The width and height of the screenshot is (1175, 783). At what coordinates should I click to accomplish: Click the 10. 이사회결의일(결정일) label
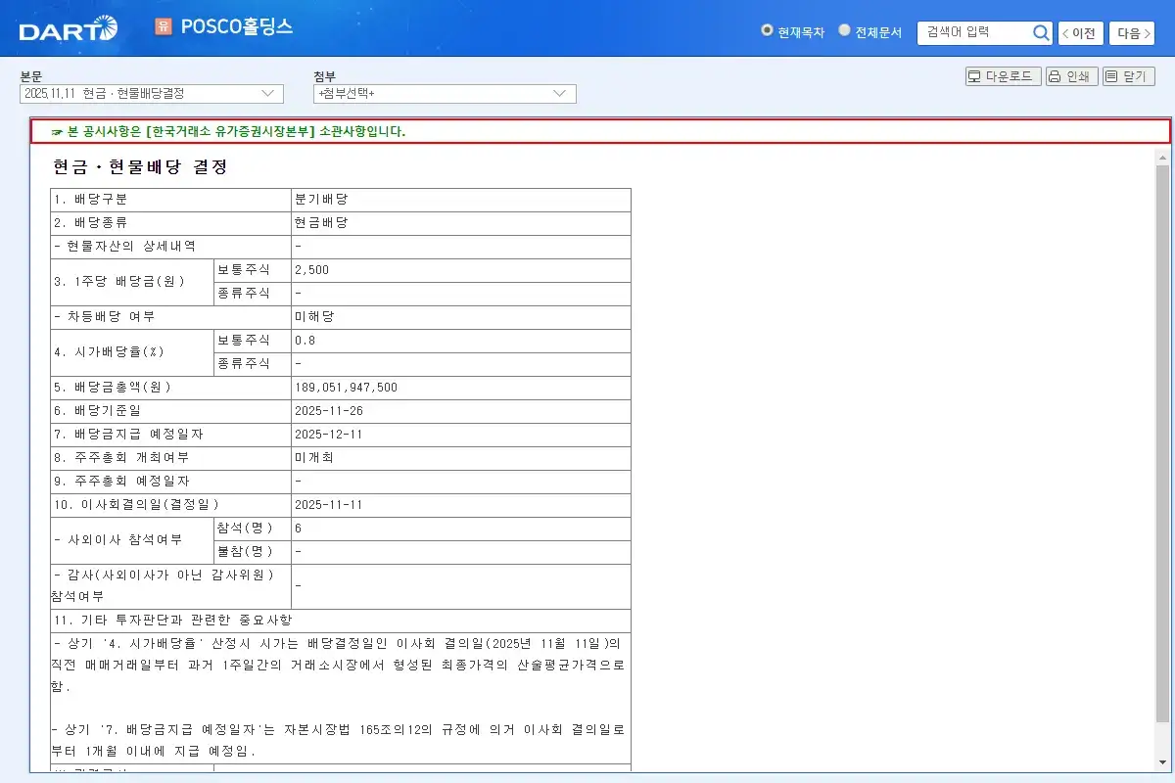(x=137, y=505)
